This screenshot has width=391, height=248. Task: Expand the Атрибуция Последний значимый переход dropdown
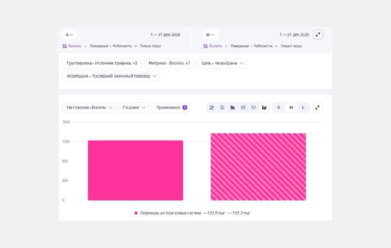[111, 76]
